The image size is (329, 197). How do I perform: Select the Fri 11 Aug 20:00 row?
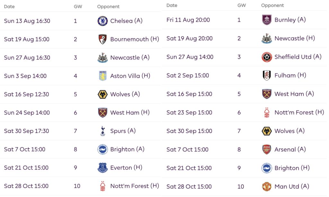pos(244,20)
